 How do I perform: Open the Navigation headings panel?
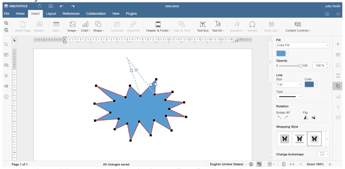coord(6,75)
